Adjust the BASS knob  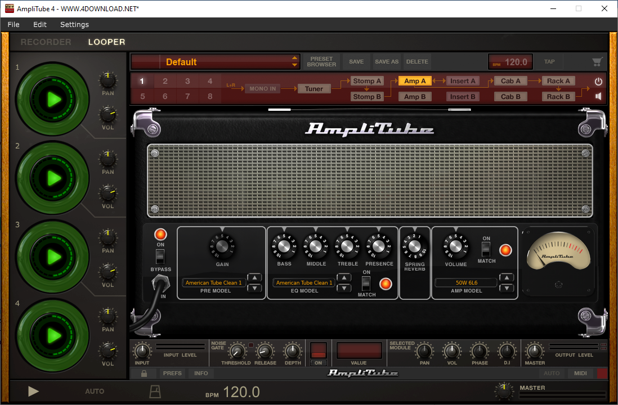click(x=284, y=246)
